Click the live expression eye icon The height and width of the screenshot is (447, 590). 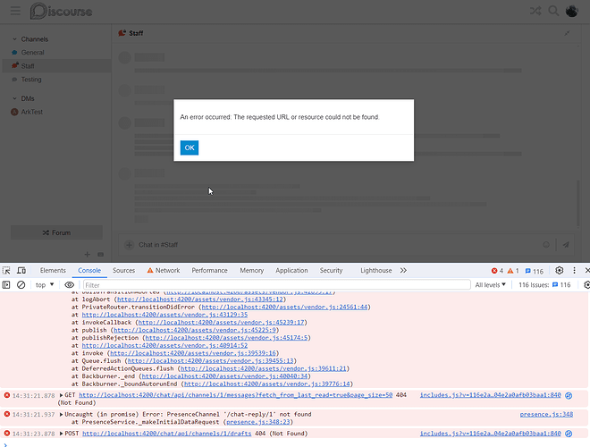69,285
